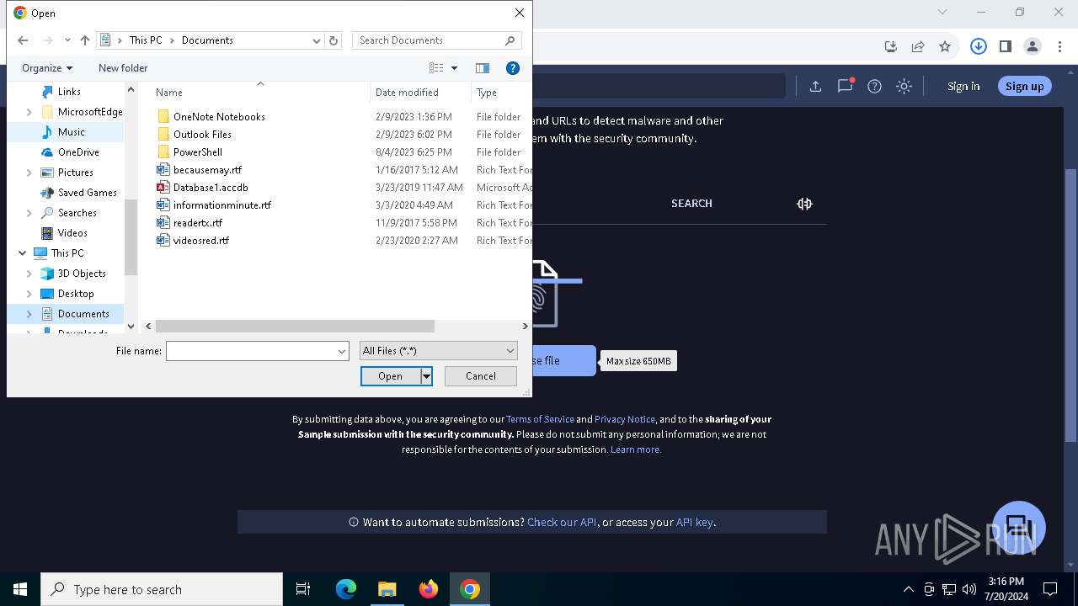Select informationminute.rtf file
The width and height of the screenshot is (1078, 606).
[x=222, y=205]
